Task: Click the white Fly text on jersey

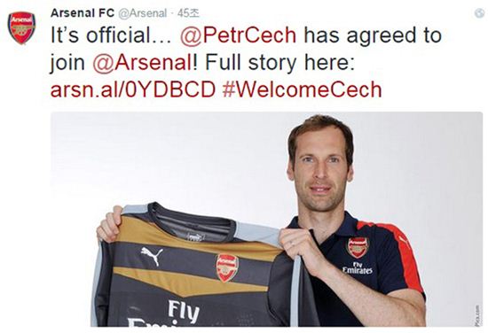Action: (184, 311)
